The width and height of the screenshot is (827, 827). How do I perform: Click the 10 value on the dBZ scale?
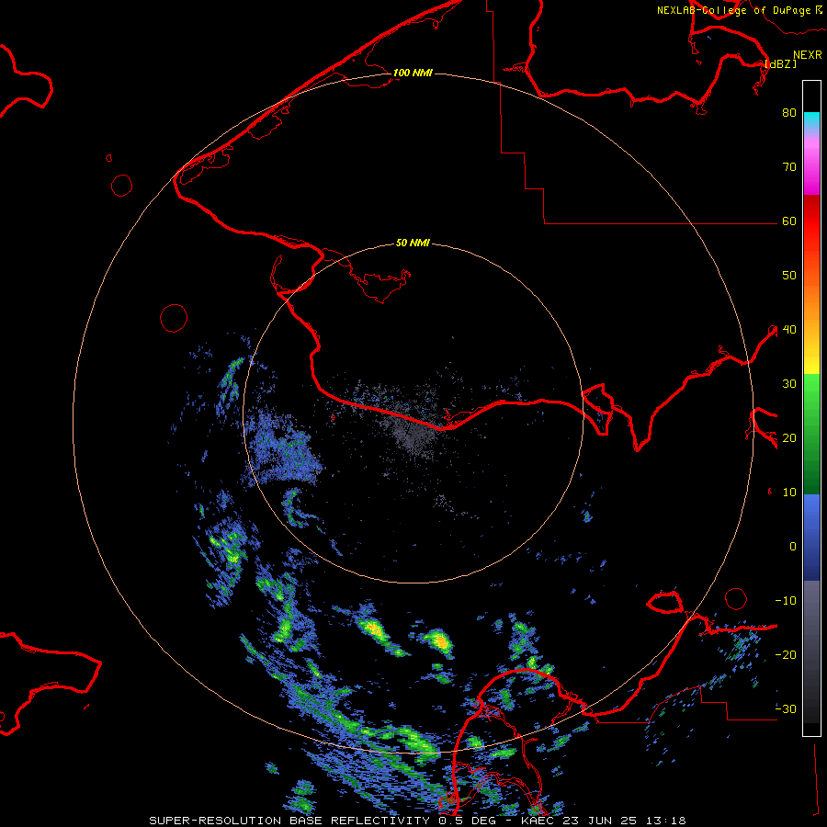coord(789,493)
